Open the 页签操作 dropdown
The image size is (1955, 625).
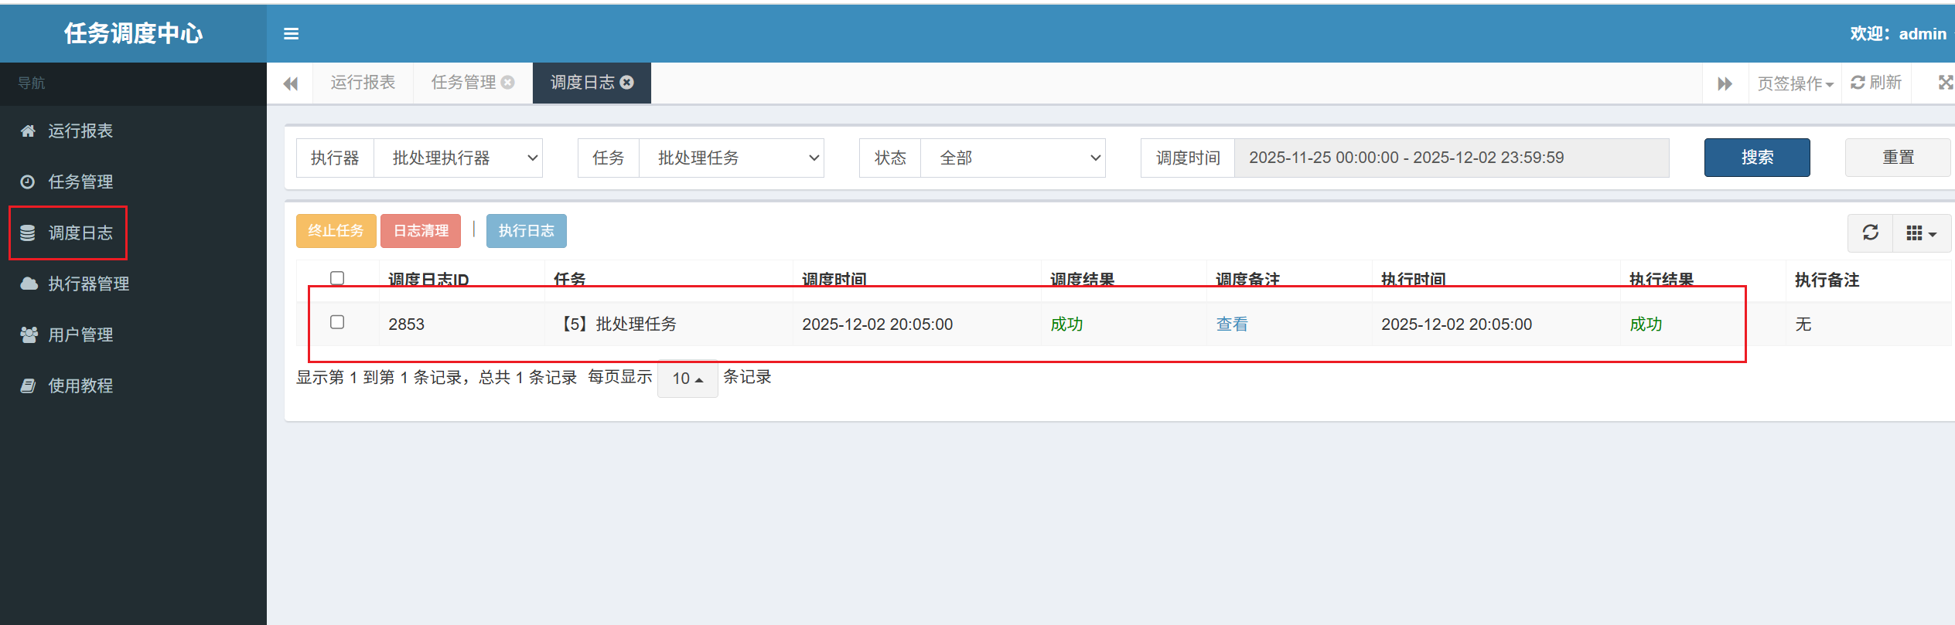[1796, 83]
